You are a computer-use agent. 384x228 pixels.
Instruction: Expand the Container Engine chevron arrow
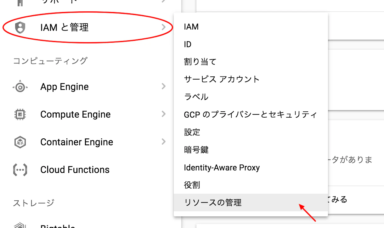(163, 142)
